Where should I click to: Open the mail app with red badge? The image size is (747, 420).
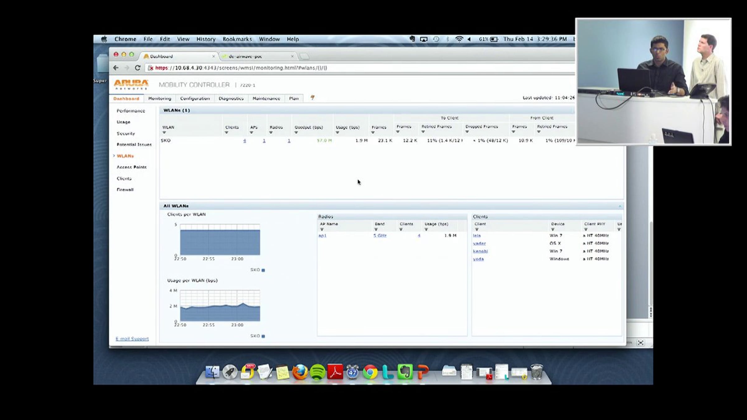(248, 372)
